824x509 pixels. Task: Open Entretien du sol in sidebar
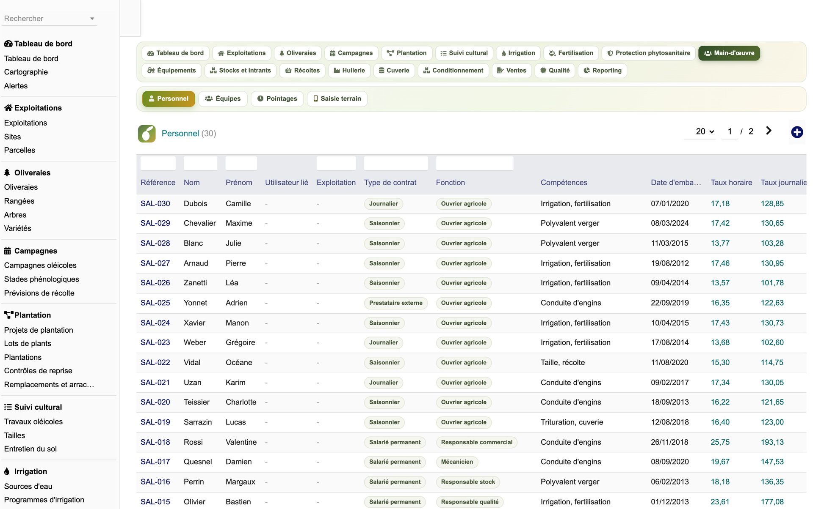pyautogui.click(x=30, y=449)
